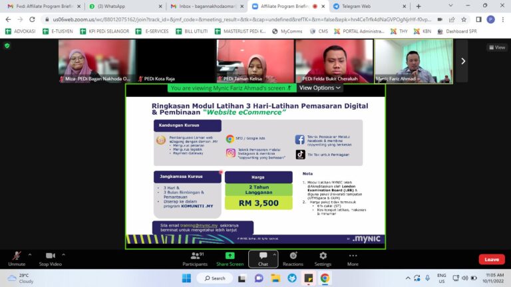Open KBN bookmark
This screenshot has height=287, width=511.
click(x=423, y=31)
